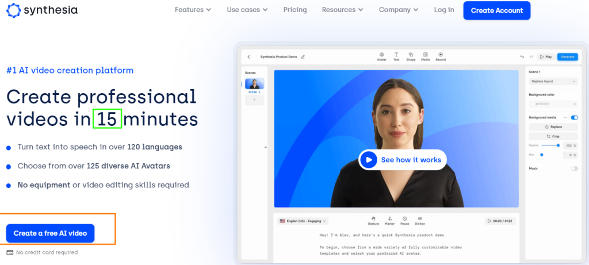Click Create a free AI video button
Image resolution: width=589 pixels, height=265 pixels.
point(51,233)
